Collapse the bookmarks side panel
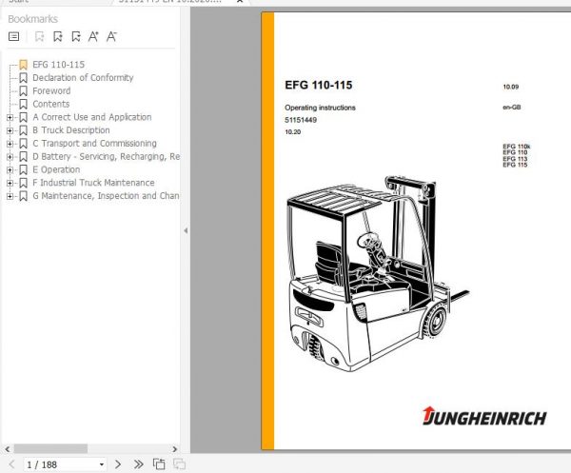The height and width of the screenshot is (473, 571). pos(186,230)
